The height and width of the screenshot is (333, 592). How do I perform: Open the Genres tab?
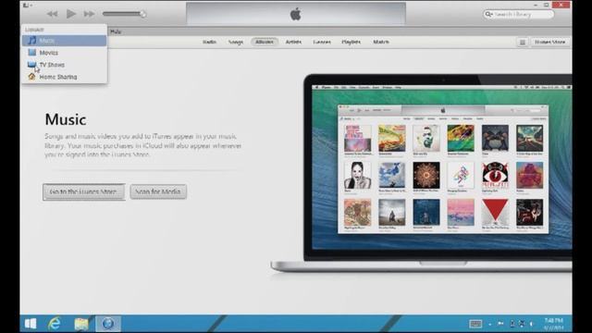point(322,42)
